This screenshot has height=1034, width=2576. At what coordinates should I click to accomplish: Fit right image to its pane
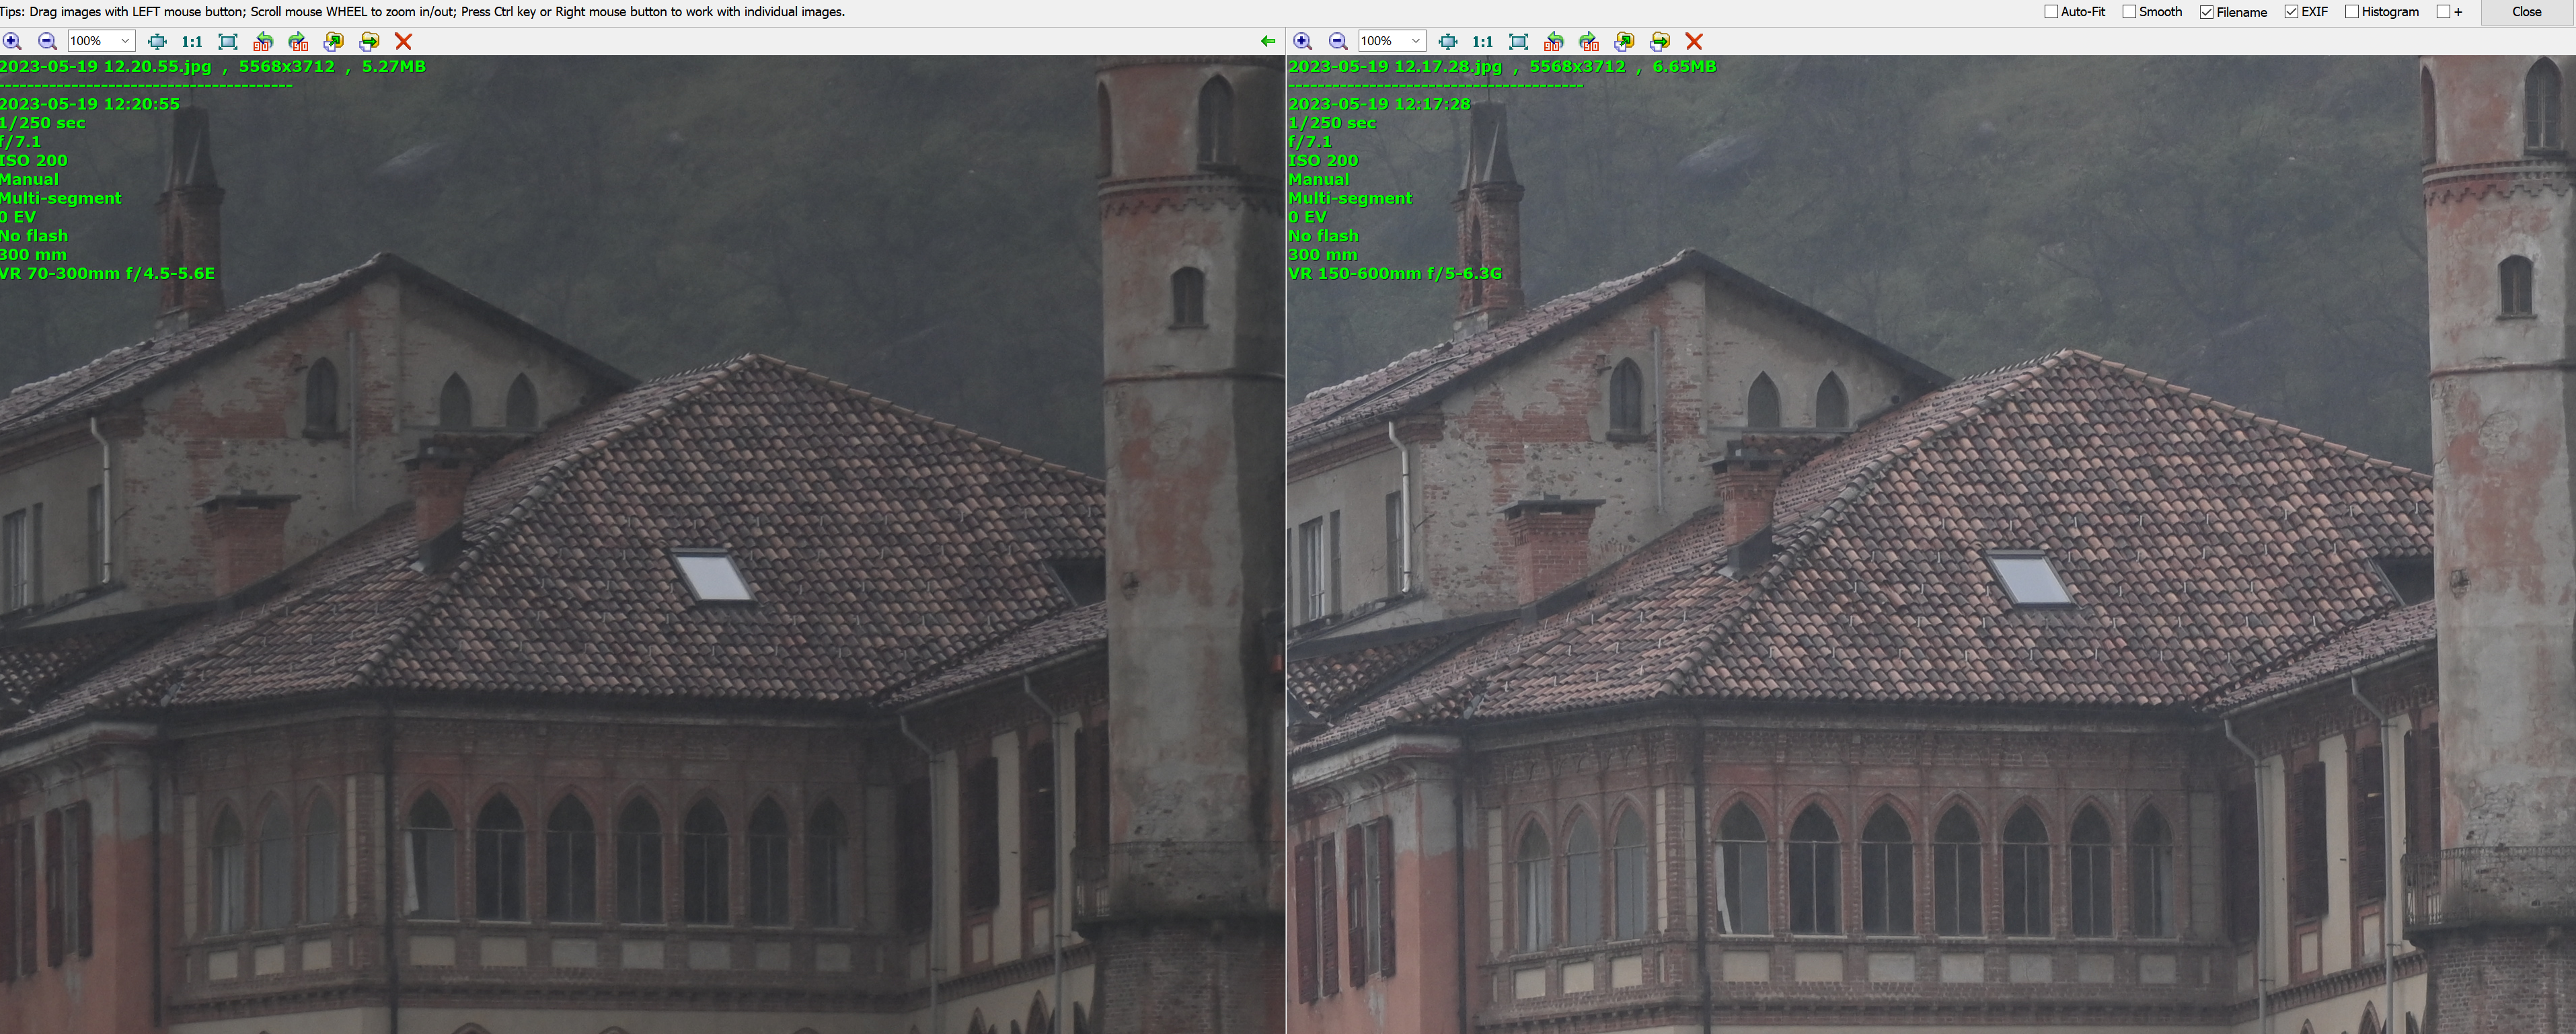click(x=1519, y=41)
